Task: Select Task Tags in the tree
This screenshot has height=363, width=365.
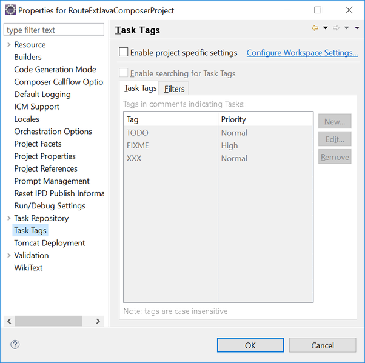Action: pyautogui.click(x=30, y=230)
